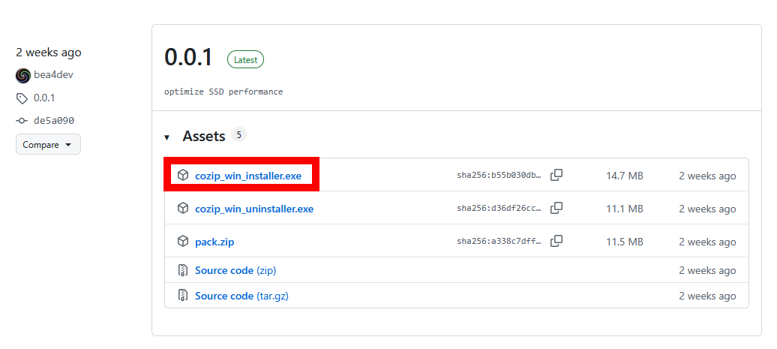Open bea4dev user profile link
Image resolution: width=777 pixels, height=349 pixels.
(53, 75)
